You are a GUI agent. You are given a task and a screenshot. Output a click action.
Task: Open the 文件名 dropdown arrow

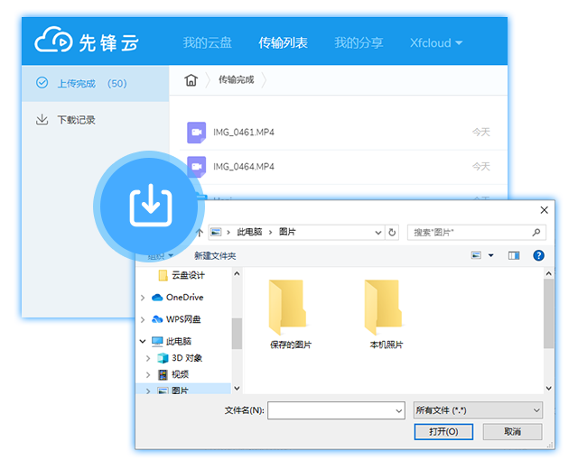[399, 411]
